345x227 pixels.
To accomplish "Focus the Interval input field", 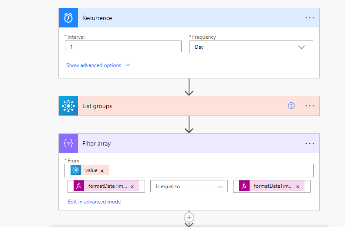I will pos(123,47).
